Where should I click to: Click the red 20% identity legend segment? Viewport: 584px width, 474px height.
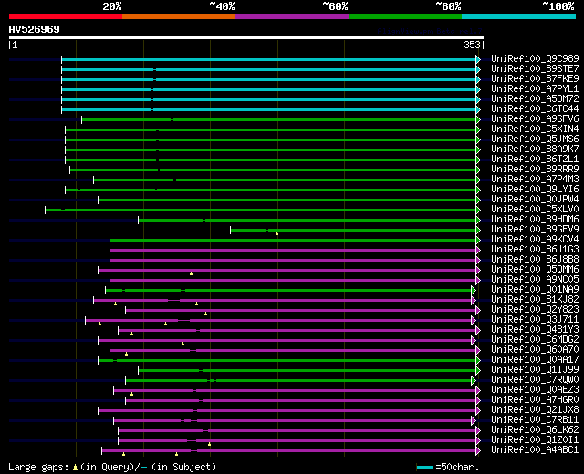pos(66,16)
